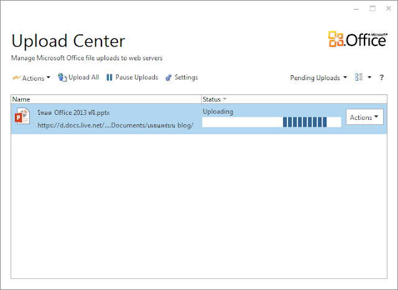Open Settings via gear icon
The height and width of the screenshot is (290, 398).
click(x=169, y=78)
